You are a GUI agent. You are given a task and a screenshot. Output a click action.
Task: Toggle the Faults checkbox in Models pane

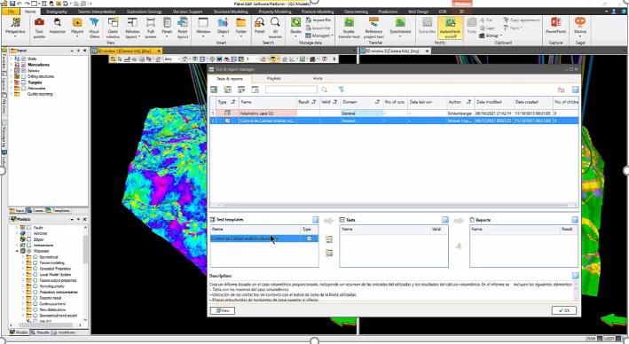(29, 227)
